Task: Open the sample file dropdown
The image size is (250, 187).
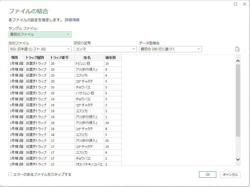Action: coord(40,34)
